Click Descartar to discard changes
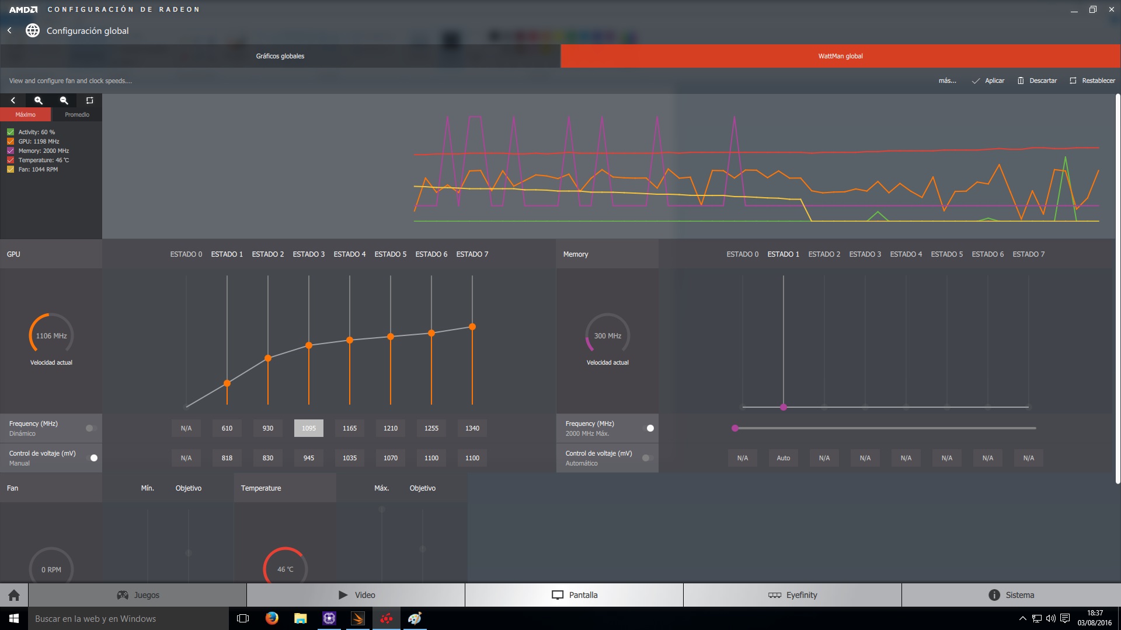 (x=1038, y=80)
